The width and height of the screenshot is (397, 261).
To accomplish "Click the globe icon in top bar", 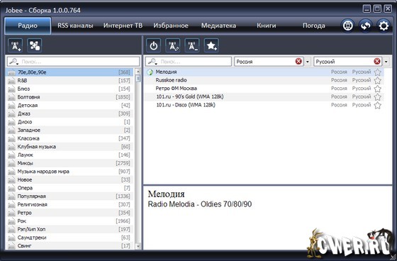I will pyautogui.click(x=347, y=26).
